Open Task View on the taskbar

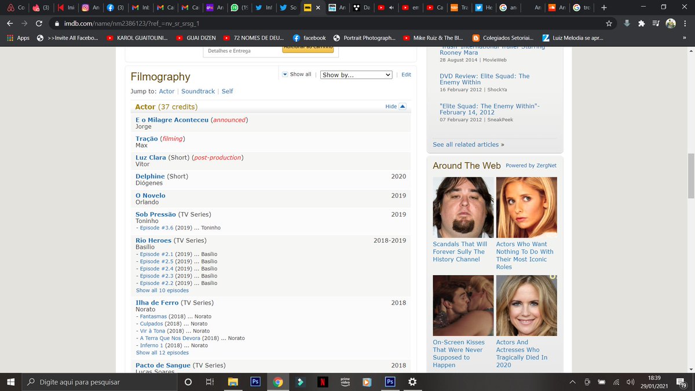pos(210,382)
